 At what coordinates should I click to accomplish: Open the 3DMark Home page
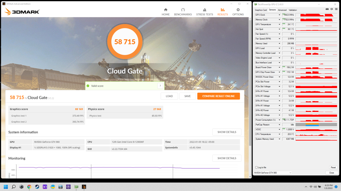165,12
